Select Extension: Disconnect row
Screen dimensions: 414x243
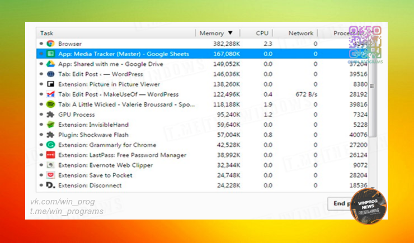[x=203, y=185]
